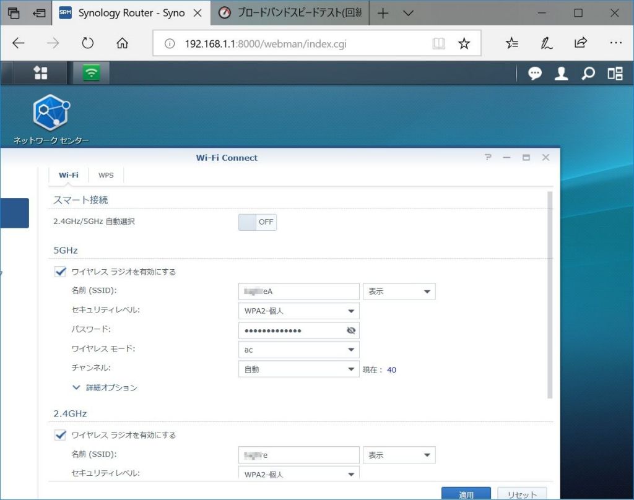Viewport: 634px width, 500px height.
Task: Toggle reading view in the address bar
Action: [x=439, y=44]
